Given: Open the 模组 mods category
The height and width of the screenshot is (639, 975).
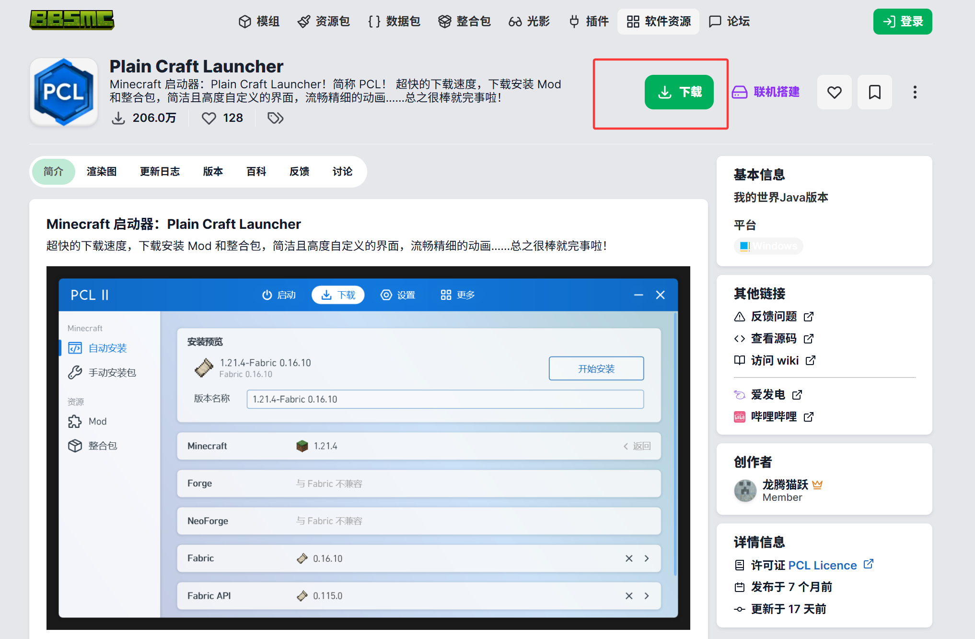Looking at the screenshot, I should click(259, 22).
